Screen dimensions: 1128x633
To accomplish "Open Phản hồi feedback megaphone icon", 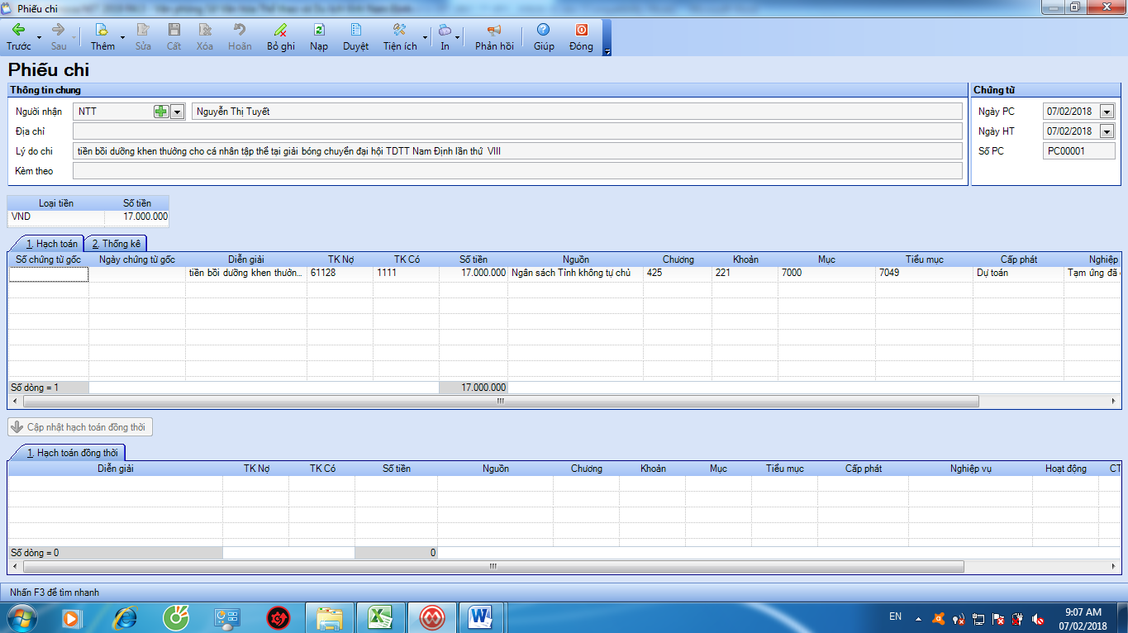I will (494, 30).
